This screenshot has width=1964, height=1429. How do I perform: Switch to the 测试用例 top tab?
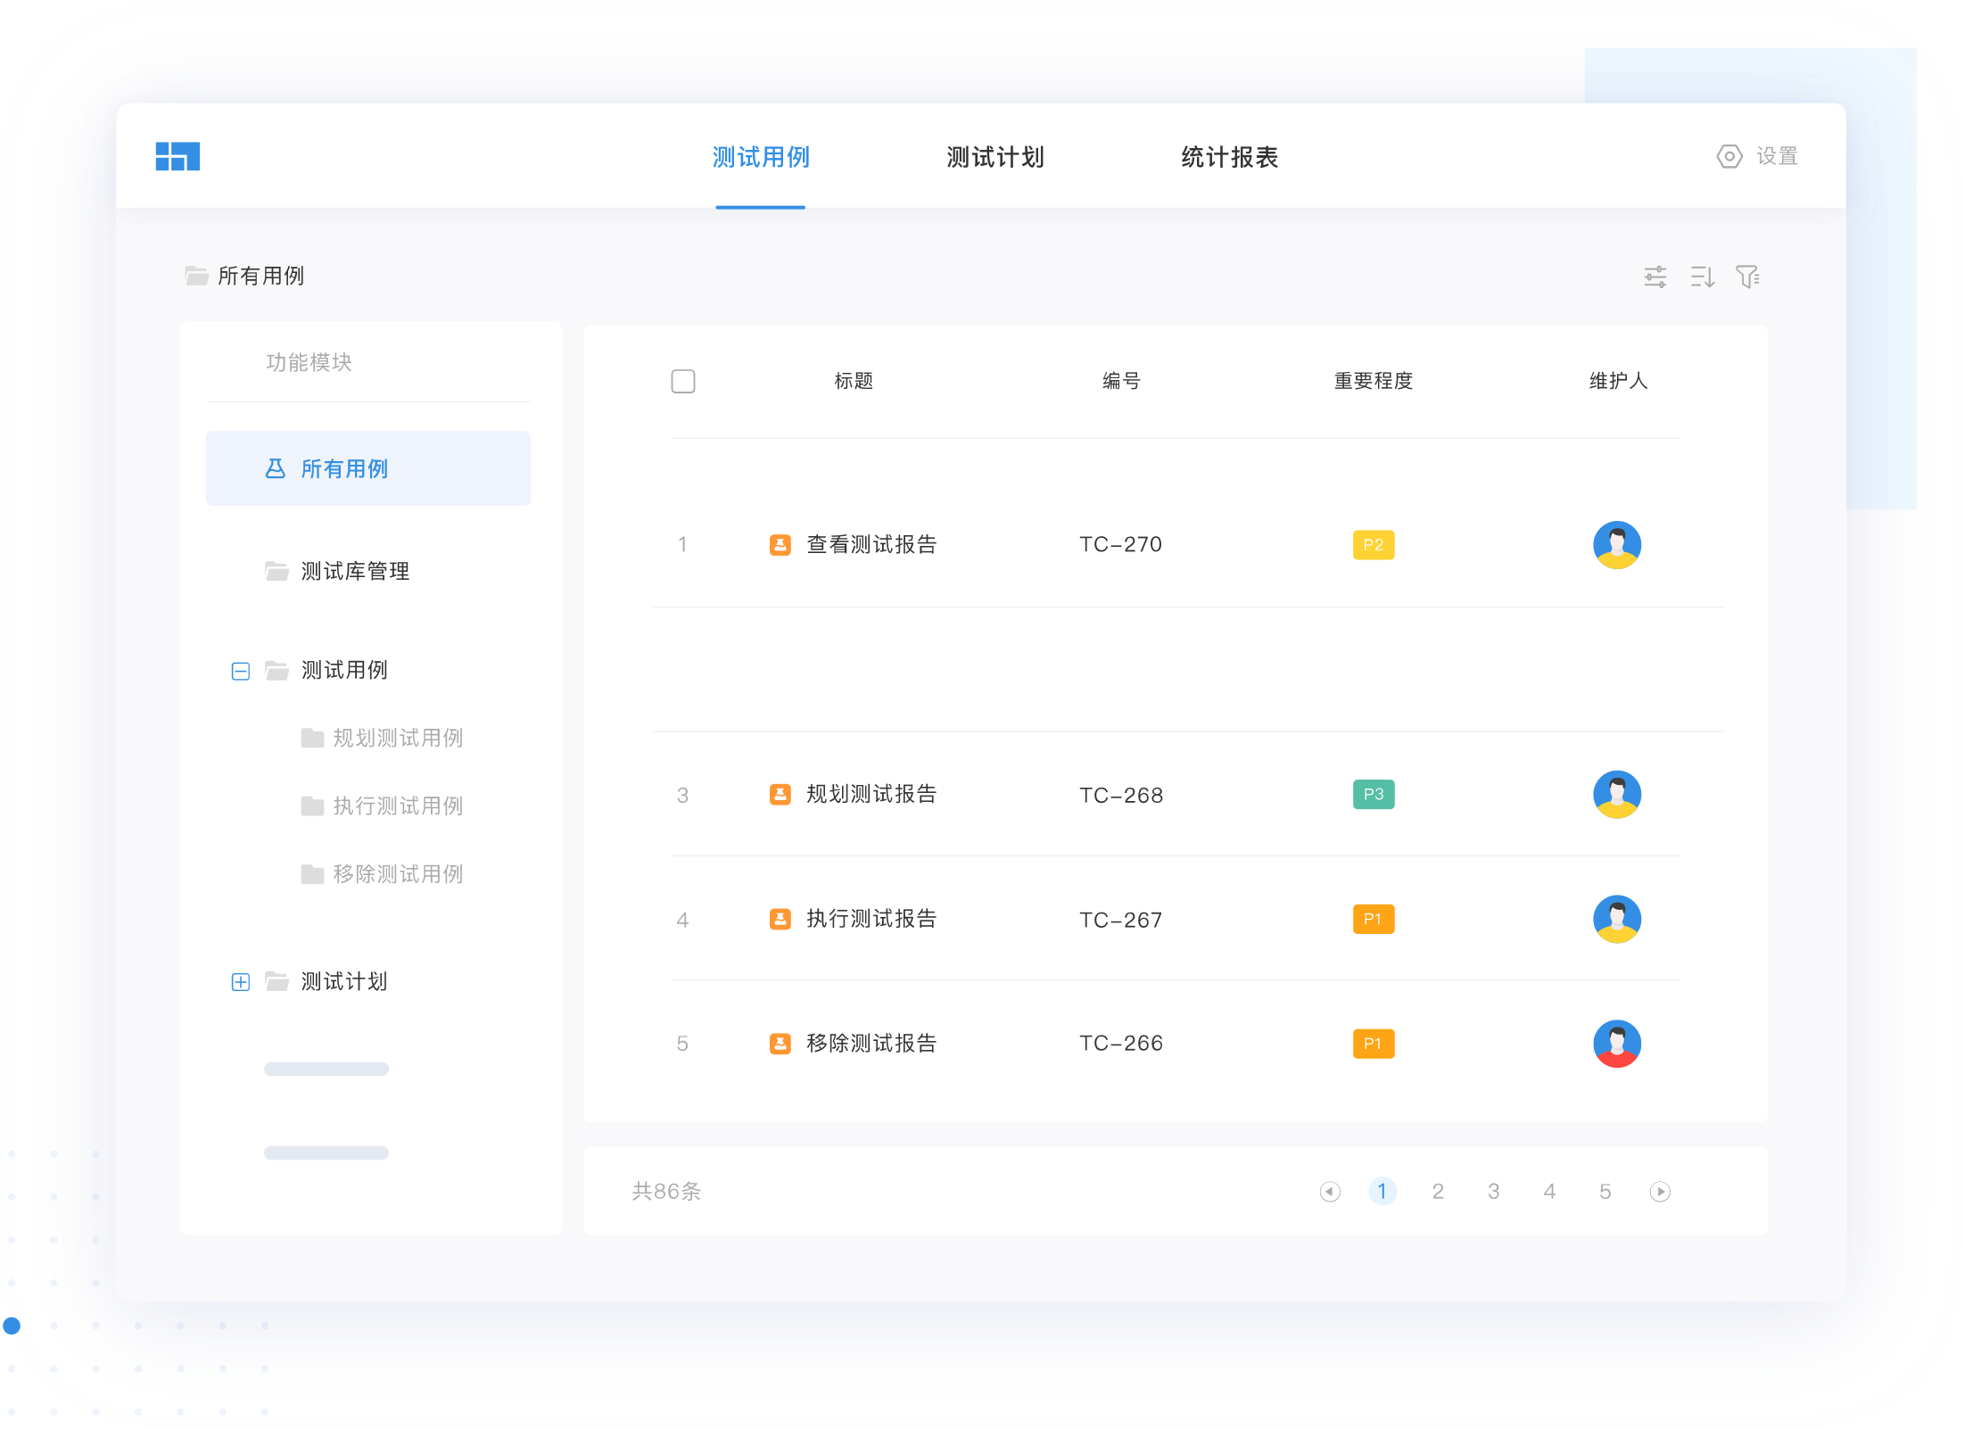tap(761, 157)
